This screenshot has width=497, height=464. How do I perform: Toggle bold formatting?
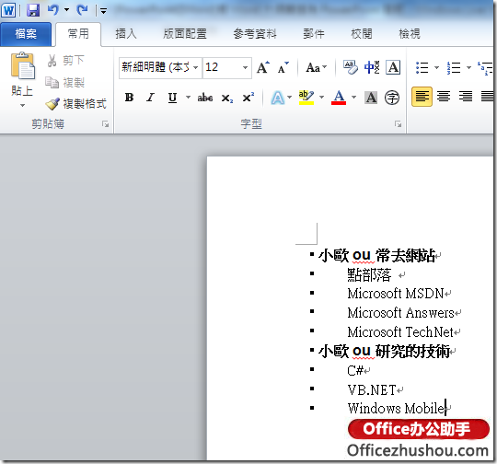point(129,98)
